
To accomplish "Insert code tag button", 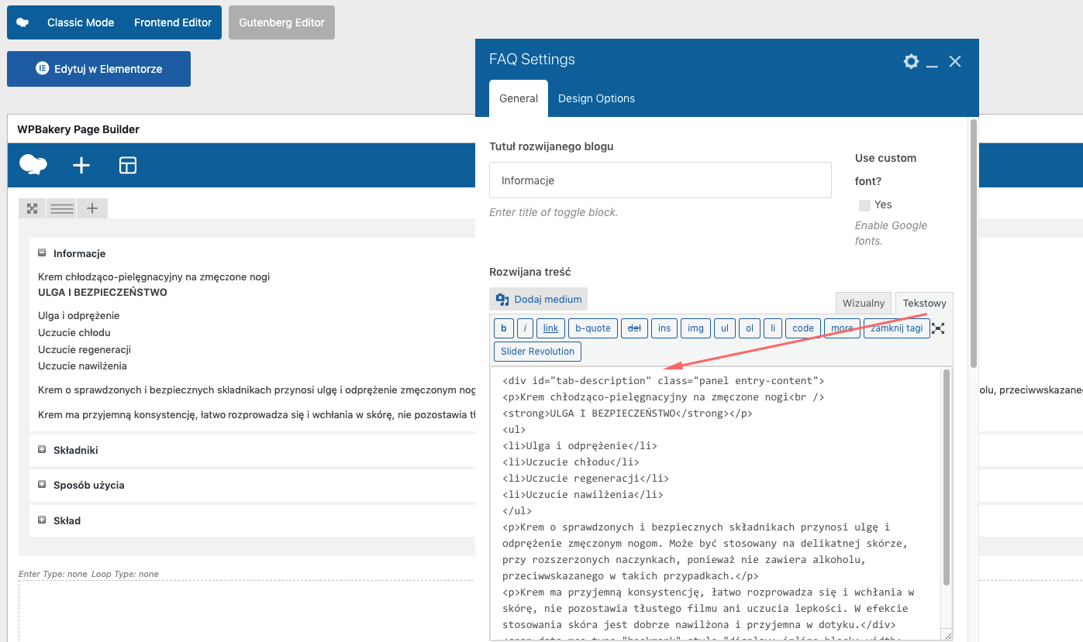I will click(x=803, y=328).
